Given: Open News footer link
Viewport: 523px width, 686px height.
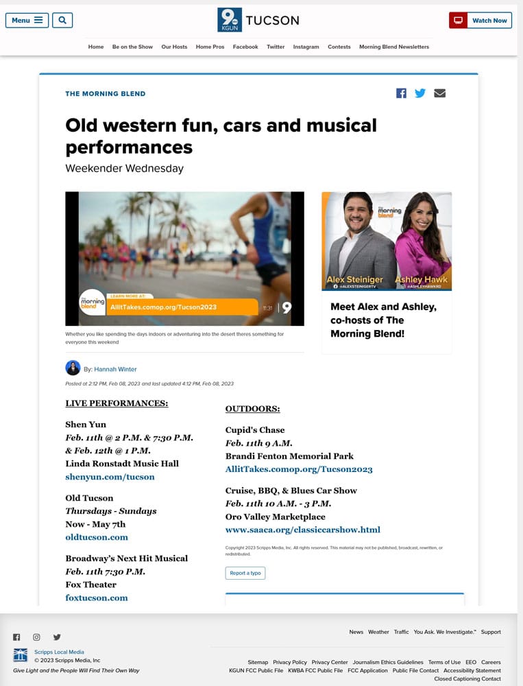Looking at the screenshot, I should coord(356,632).
